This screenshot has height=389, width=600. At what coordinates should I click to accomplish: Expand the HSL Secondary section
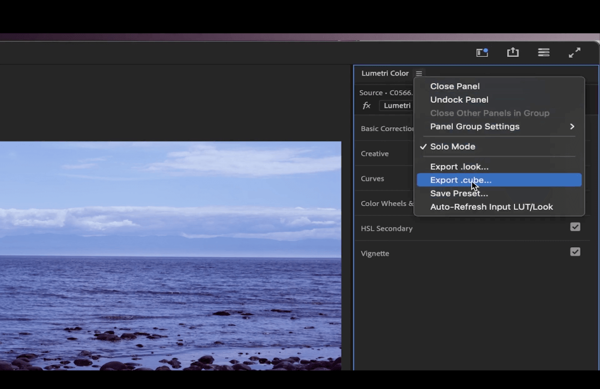386,229
